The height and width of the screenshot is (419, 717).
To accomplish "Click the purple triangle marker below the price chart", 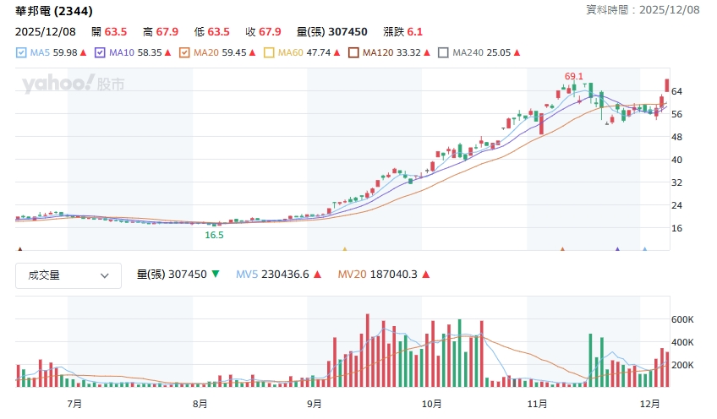I will click(617, 249).
